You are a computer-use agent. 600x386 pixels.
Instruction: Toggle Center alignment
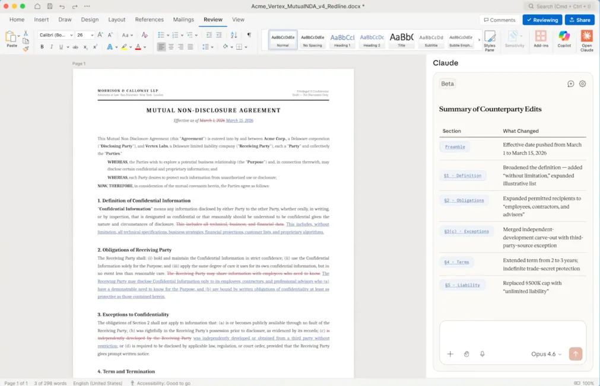pos(171,47)
